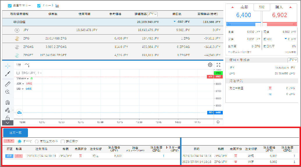This screenshot has width=301, height=167.
Task: Toggle the asset summary checkbox
Action: (x=10, y=6)
